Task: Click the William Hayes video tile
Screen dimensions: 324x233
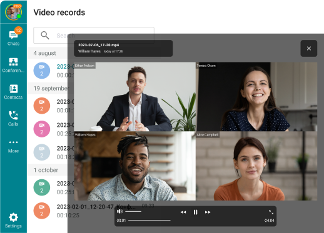Action: pyautogui.click(x=135, y=166)
